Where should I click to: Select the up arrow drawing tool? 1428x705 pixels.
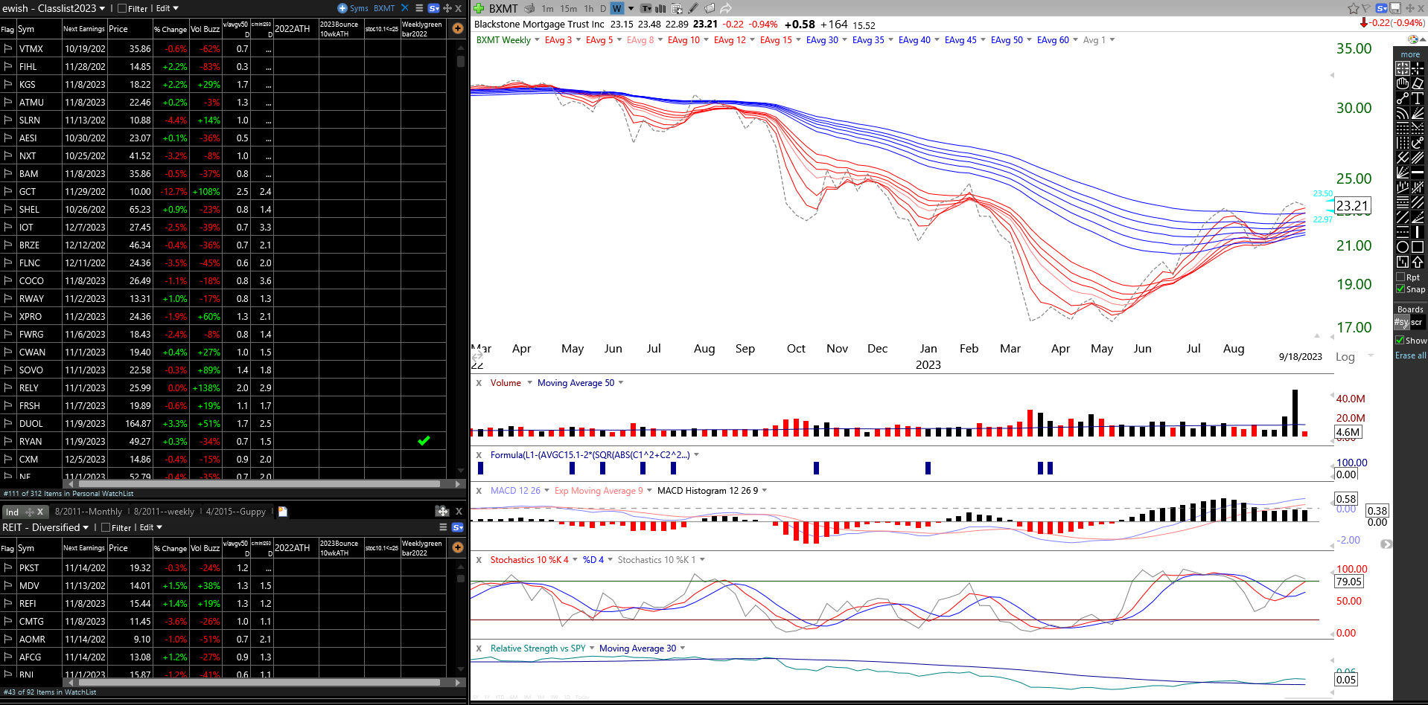[x=1418, y=262]
